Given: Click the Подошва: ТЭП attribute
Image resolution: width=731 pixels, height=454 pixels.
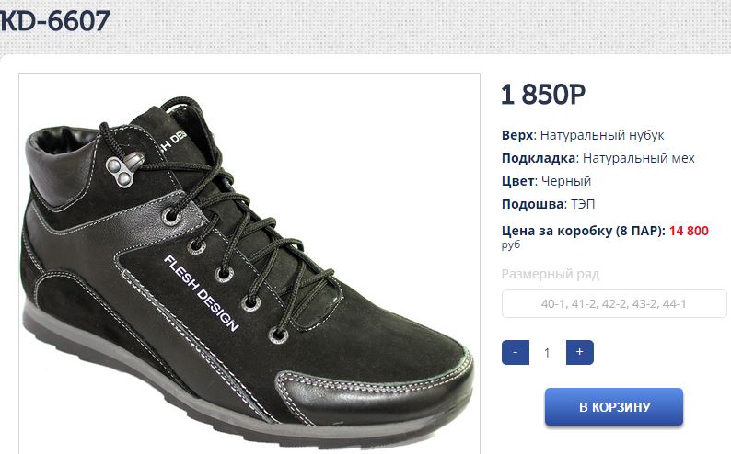Looking at the screenshot, I should [x=549, y=204].
